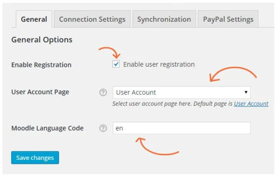The height and width of the screenshot is (177, 278).
Task: Go to the PayPal Settings tab
Action: coord(228,19)
